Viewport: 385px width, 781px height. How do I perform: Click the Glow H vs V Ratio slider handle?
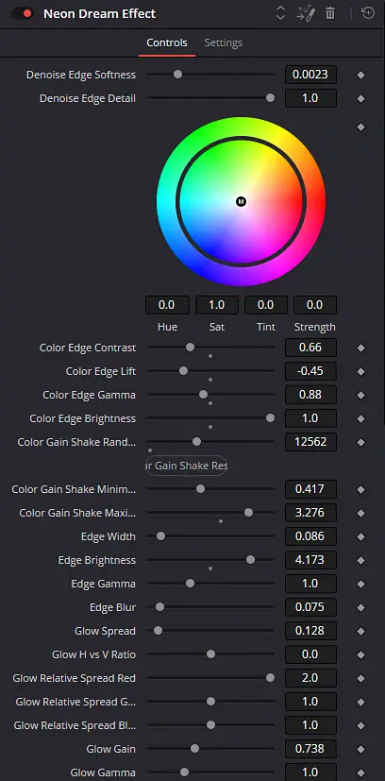(x=211, y=654)
